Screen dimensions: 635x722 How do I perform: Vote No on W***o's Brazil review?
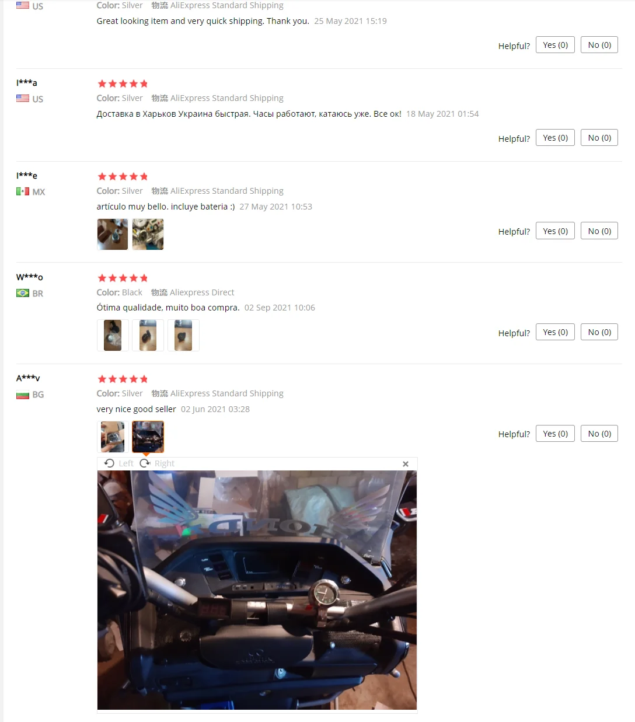point(599,332)
